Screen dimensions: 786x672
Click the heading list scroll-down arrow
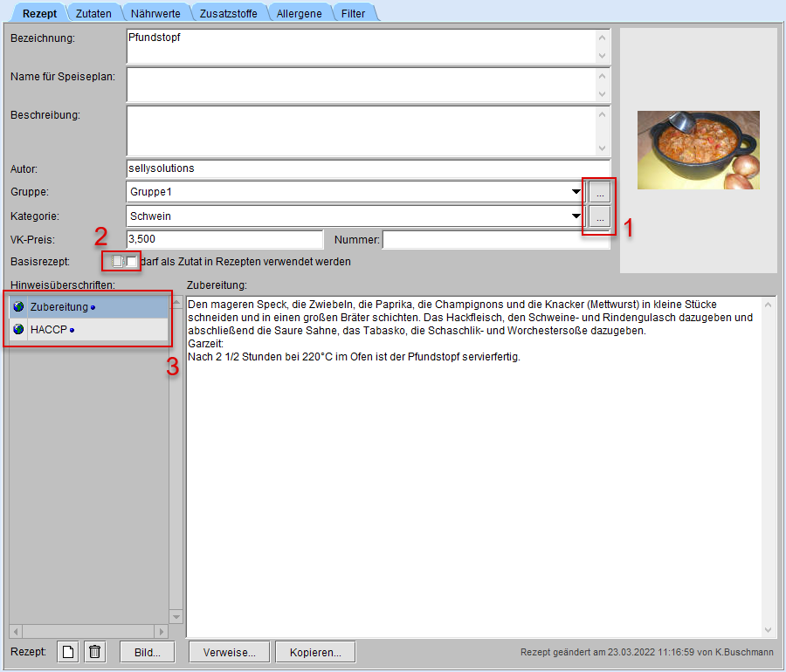[176, 616]
